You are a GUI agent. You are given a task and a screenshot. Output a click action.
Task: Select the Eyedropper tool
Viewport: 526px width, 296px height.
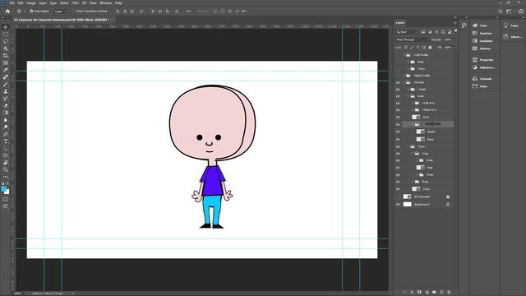pyautogui.click(x=6, y=70)
